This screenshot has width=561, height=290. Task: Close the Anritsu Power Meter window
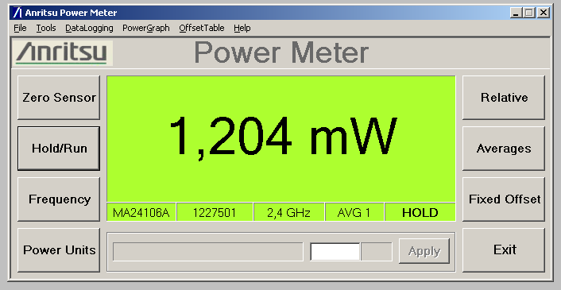point(543,13)
